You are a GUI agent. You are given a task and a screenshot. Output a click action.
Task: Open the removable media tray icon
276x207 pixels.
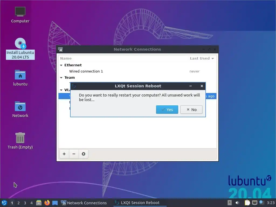click(230, 203)
